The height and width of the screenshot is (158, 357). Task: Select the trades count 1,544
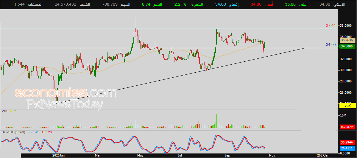[20, 4]
